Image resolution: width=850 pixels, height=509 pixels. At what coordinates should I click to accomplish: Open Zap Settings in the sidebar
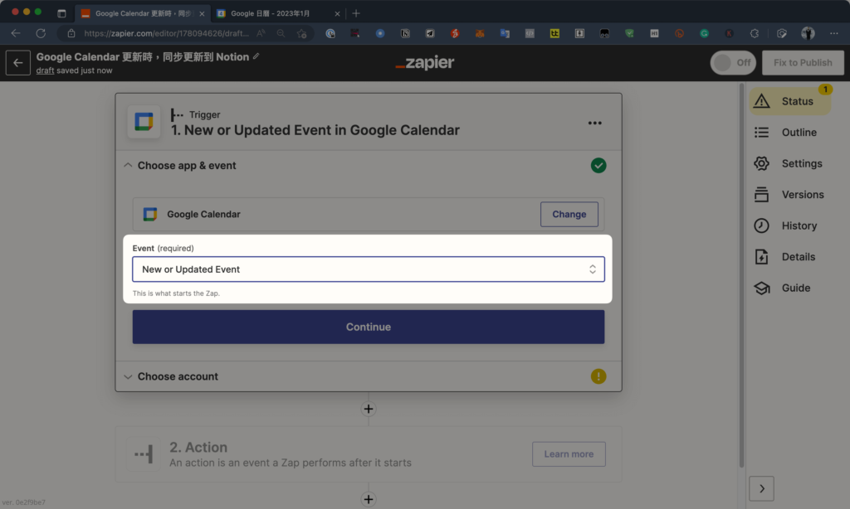click(x=789, y=163)
